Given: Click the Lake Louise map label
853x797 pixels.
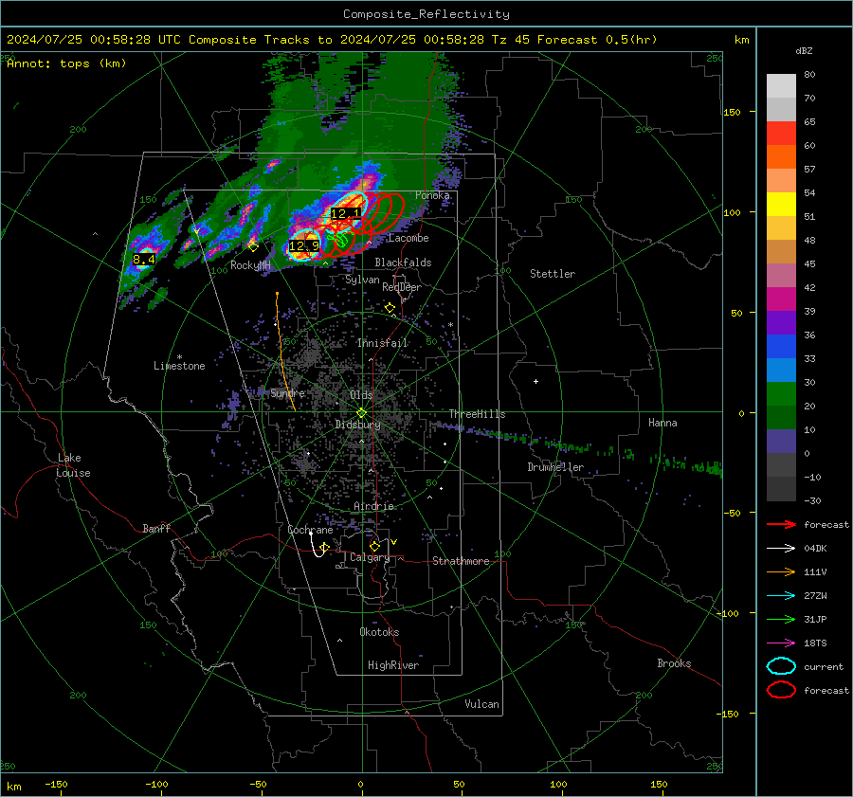Looking at the screenshot, I should click(x=73, y=465).
